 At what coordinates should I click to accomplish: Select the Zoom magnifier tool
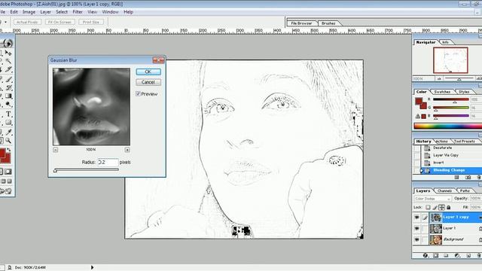point(8,141)
